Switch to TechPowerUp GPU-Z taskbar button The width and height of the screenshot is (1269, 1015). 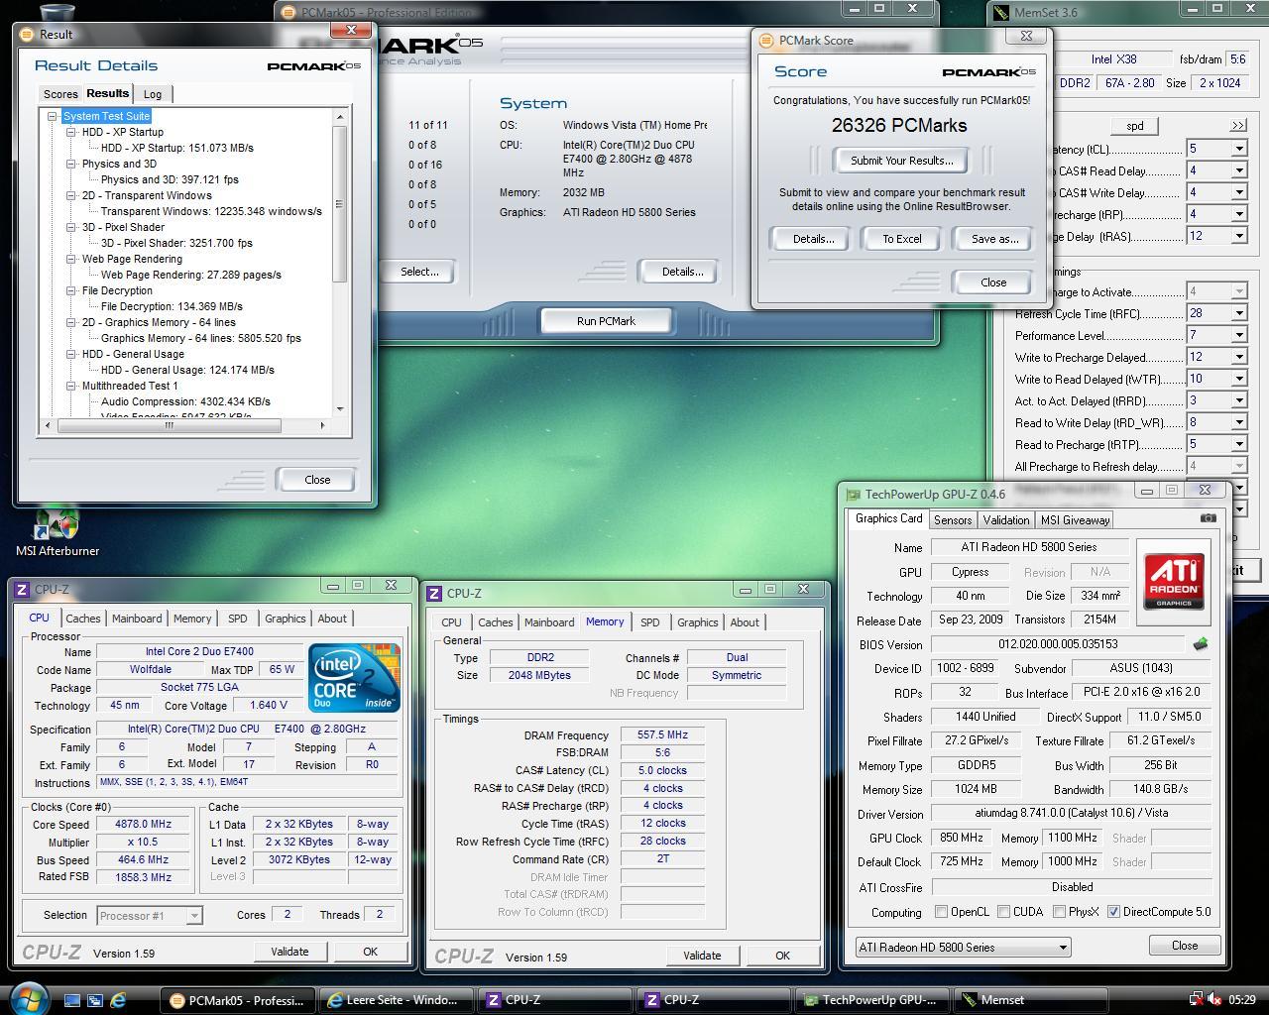[872, 1000]
